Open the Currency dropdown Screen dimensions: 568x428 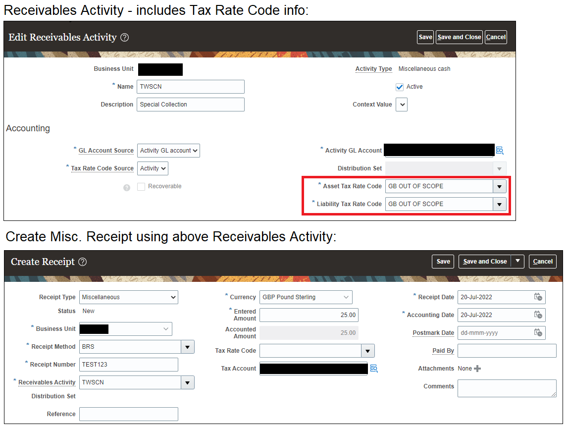click(x=347, y=297)
